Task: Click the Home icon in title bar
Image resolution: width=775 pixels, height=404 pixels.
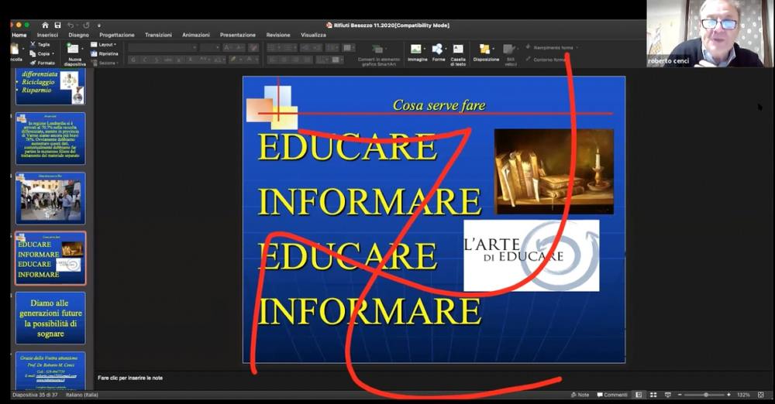Action: coord(45,25)
